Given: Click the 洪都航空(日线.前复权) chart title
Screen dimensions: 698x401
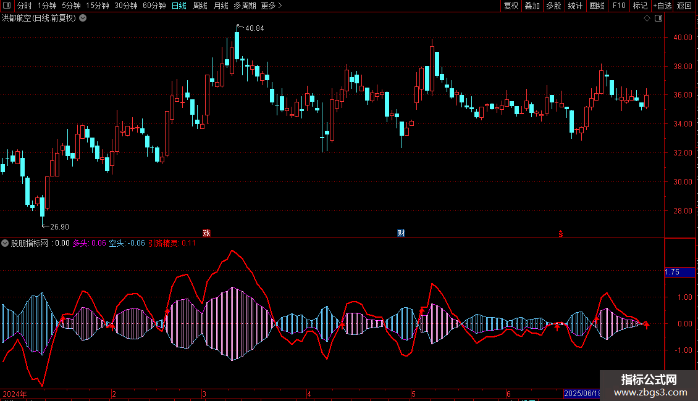Looking at the screenshot, I should [x=39, y=19].
